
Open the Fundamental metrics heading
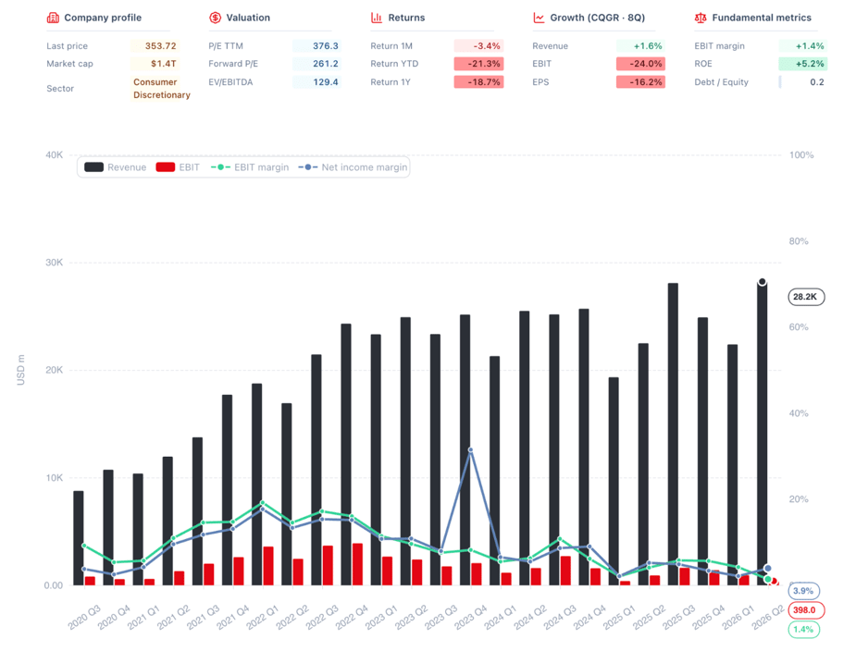pos(762,18)
